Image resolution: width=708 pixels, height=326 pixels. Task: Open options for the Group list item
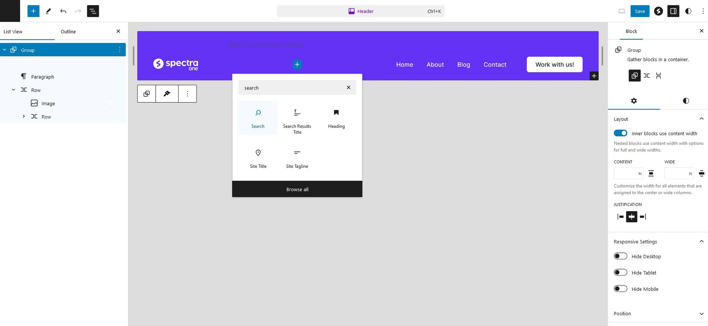119,50
